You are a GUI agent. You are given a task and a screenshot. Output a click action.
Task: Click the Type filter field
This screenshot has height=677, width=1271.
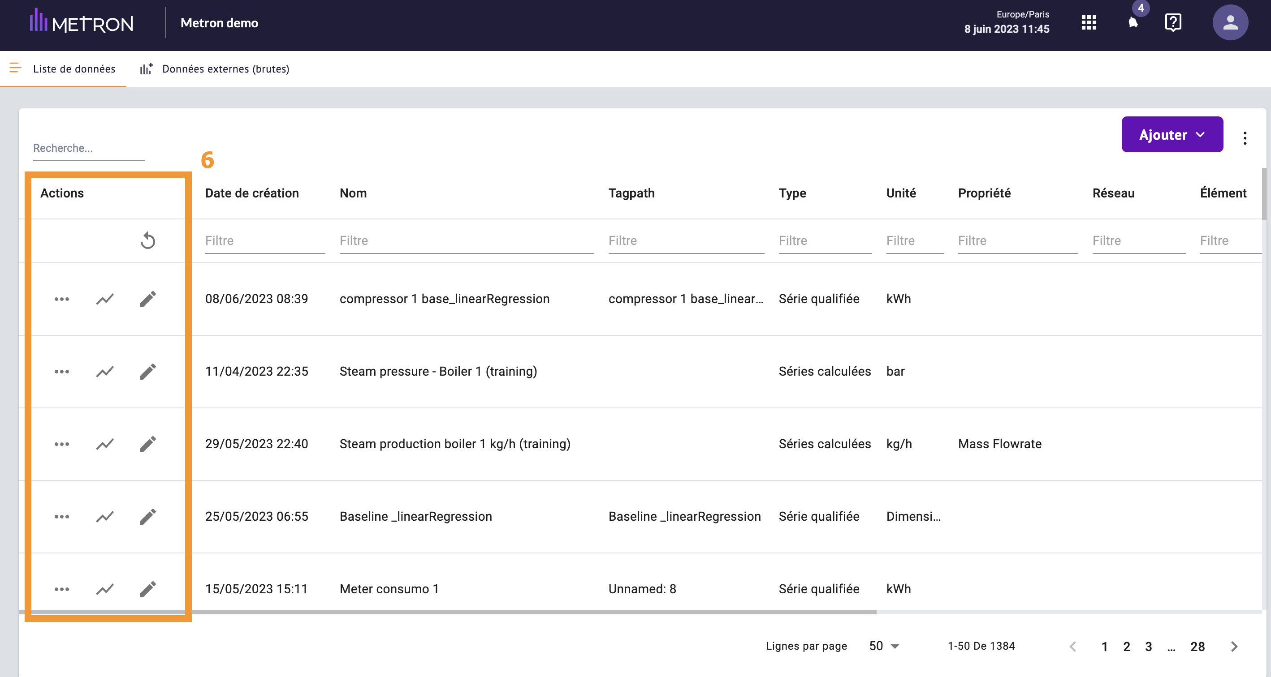point(825,241)
